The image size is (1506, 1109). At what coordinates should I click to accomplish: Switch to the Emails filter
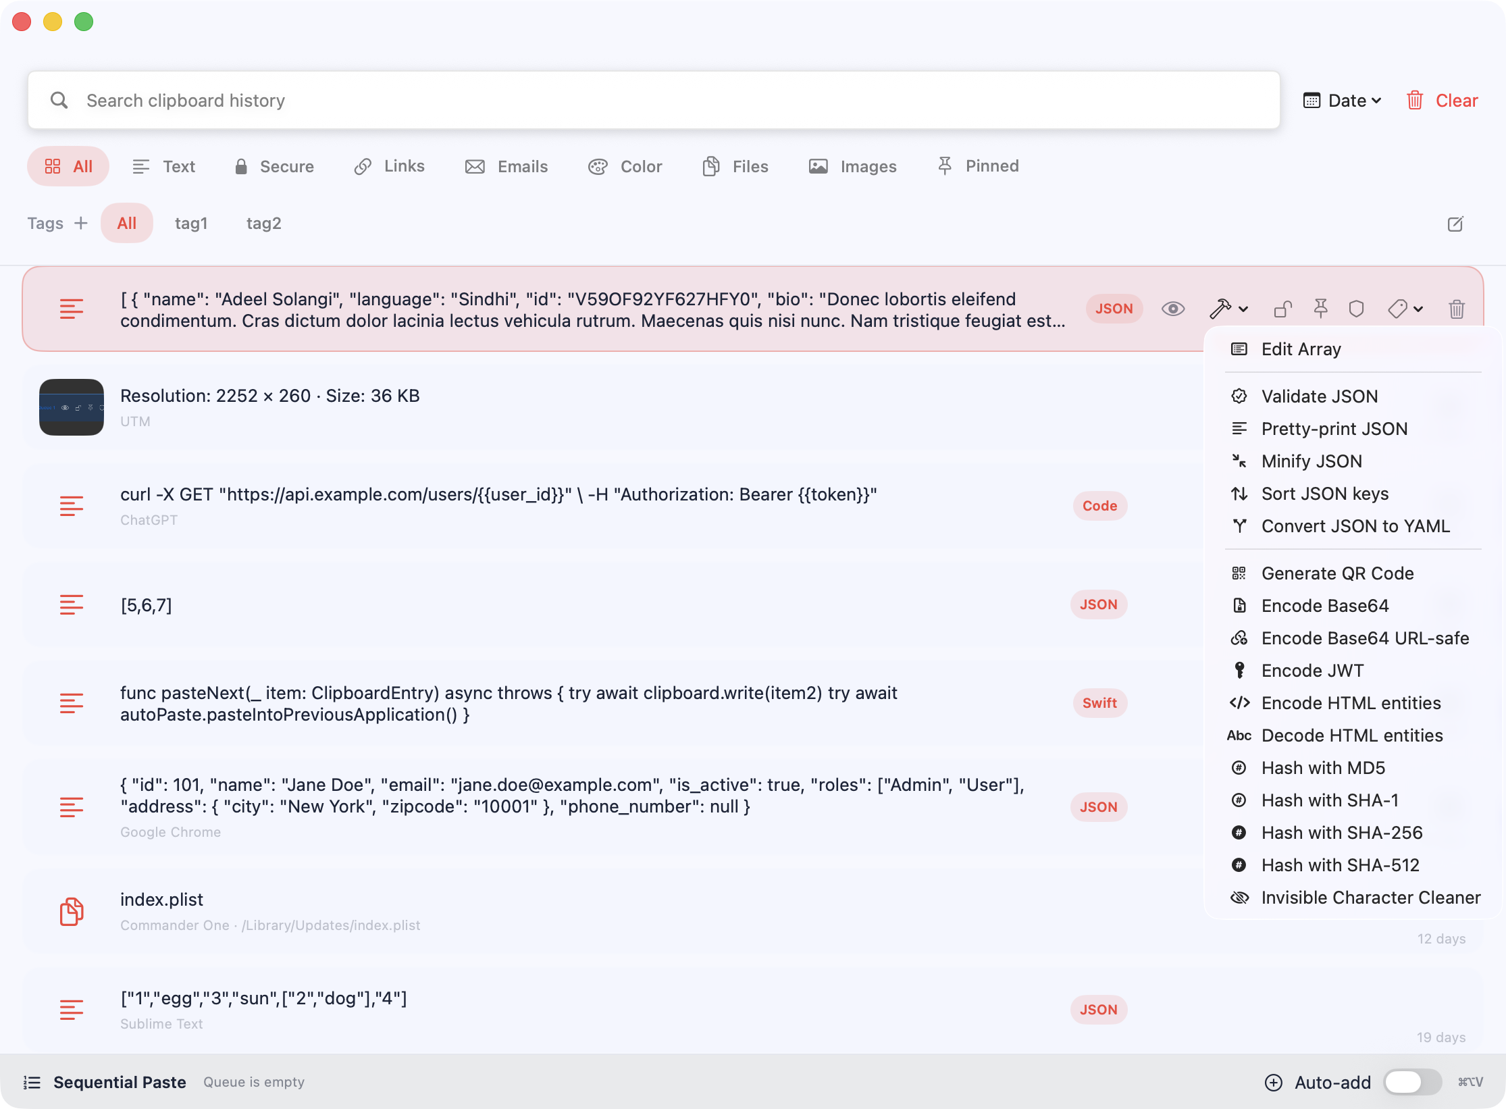[x=507, y=166]
